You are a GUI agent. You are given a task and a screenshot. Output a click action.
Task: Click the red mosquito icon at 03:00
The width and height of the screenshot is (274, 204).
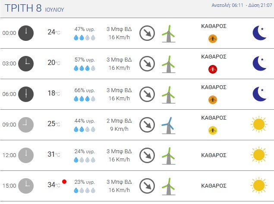point(213,69)
